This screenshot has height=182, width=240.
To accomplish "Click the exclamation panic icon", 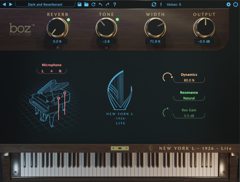I will [x=161, y=4].
